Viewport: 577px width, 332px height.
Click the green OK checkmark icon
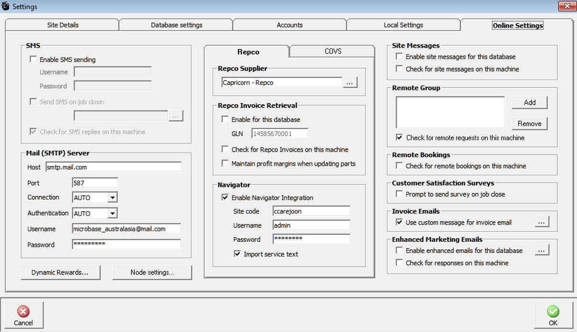[553, 311]
